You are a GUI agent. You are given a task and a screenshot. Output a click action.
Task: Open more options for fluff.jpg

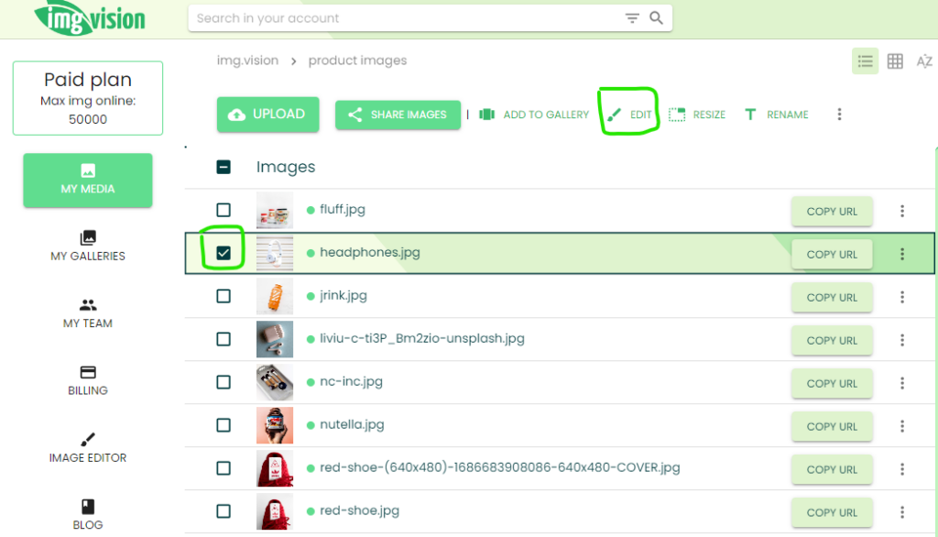902,211
